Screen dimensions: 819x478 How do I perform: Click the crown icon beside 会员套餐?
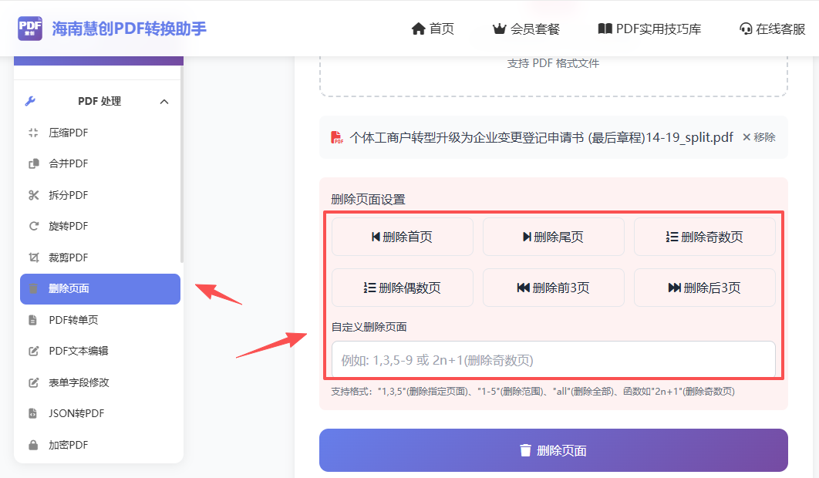tap(499, 29)
